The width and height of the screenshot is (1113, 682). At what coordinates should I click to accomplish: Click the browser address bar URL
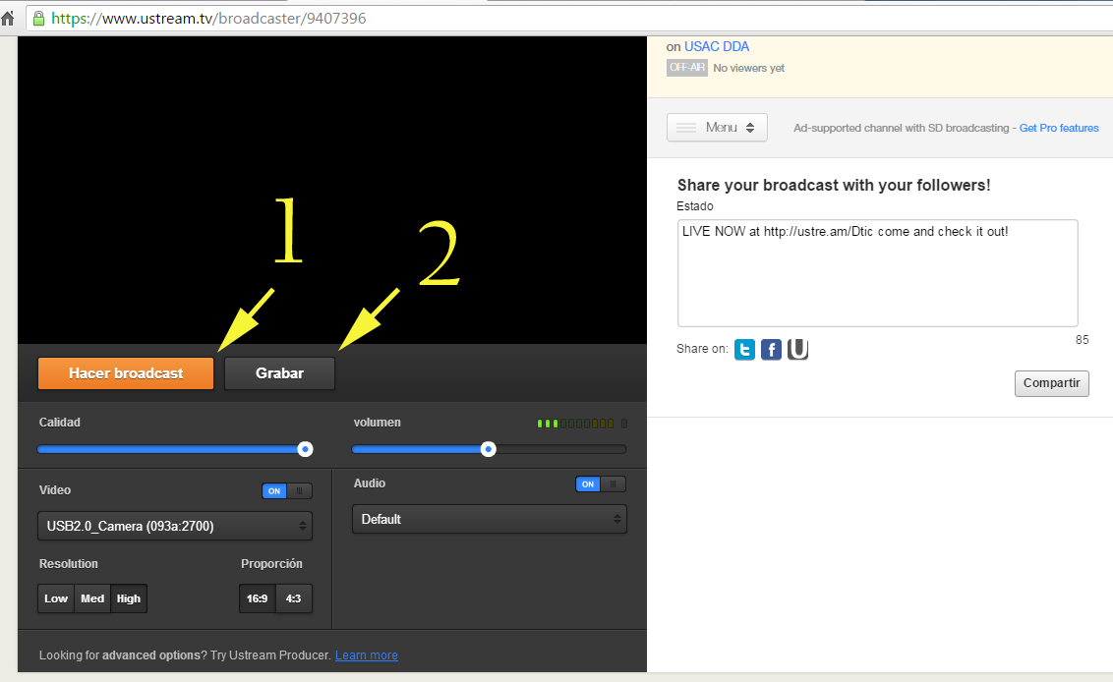point(208,19)
